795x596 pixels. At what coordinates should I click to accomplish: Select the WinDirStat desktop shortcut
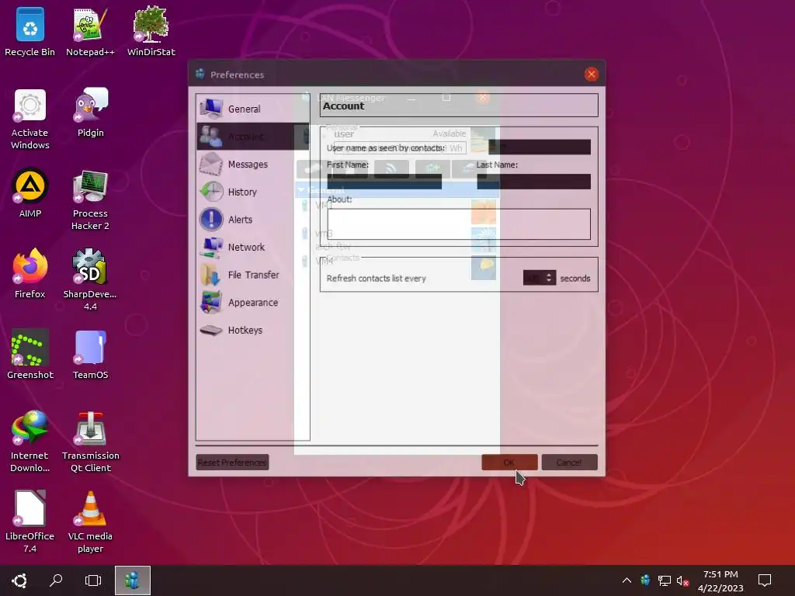coord(151,32)
